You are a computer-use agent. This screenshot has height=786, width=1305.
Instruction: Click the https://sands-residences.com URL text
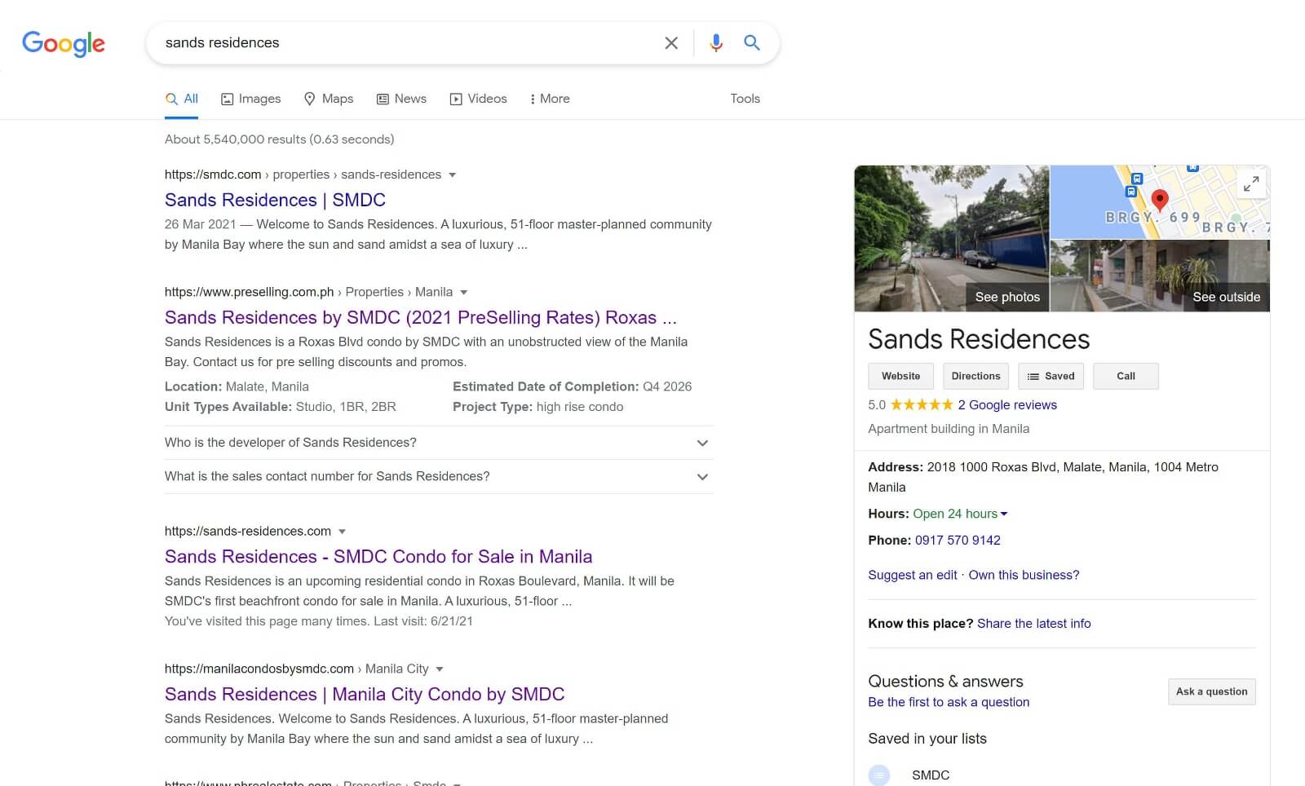(248, 532)
